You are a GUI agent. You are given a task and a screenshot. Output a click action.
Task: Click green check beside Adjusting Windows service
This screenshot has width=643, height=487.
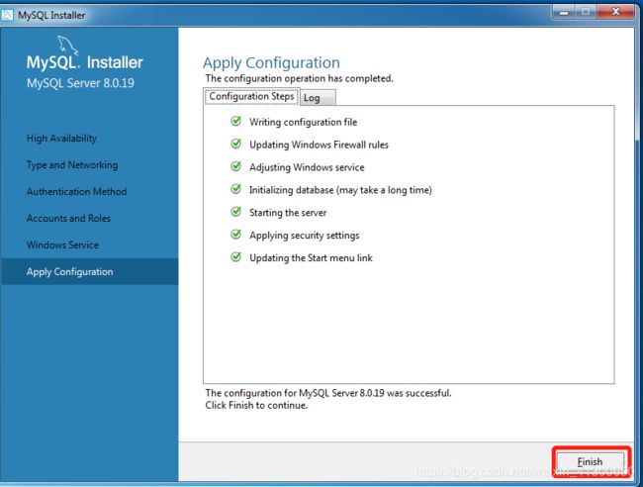pyautogui.click(x=235, y=166)
